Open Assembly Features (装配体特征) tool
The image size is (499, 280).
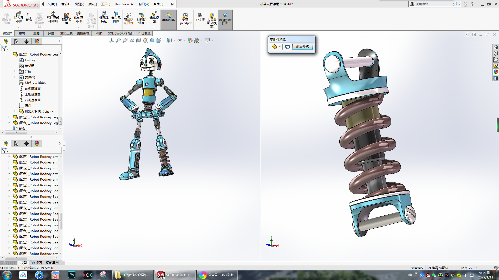104,17
